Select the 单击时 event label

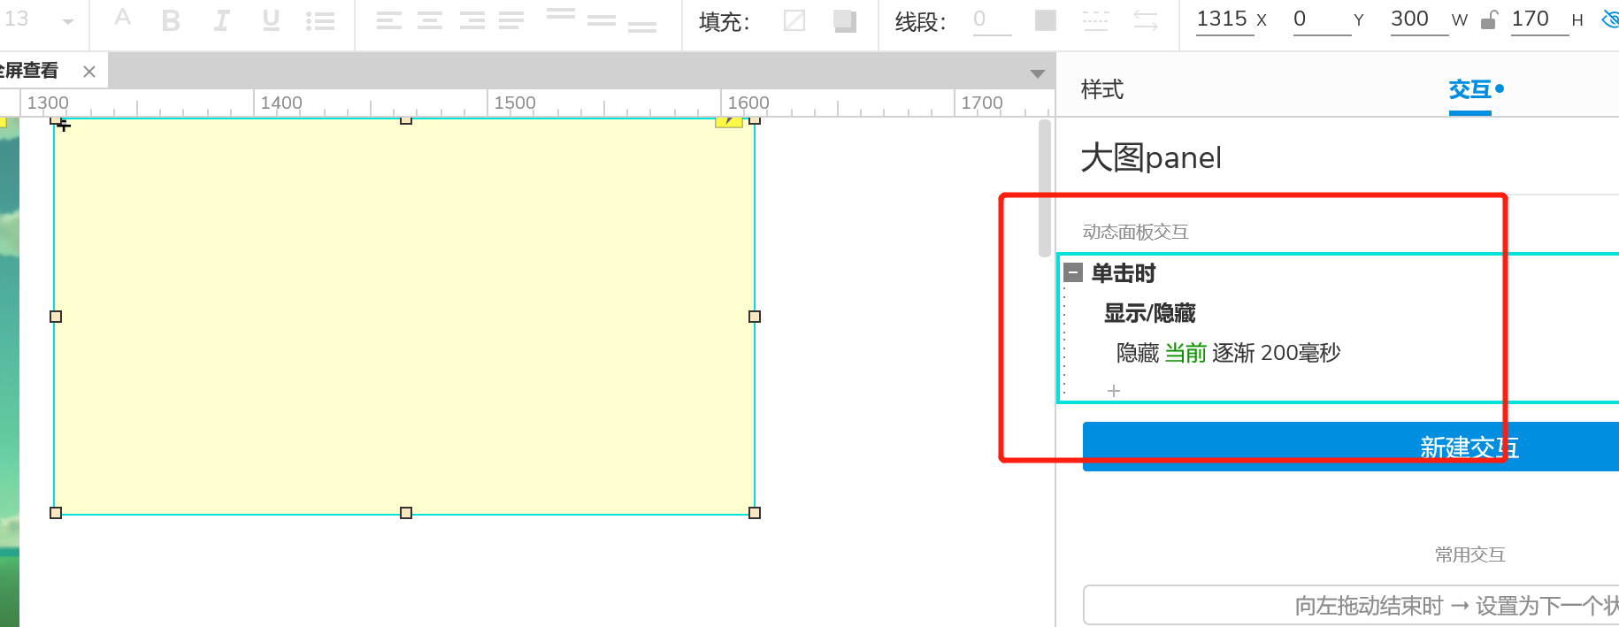(x=1124, y=273)
